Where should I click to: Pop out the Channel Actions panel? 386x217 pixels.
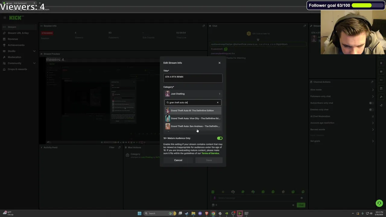(372, 82)
